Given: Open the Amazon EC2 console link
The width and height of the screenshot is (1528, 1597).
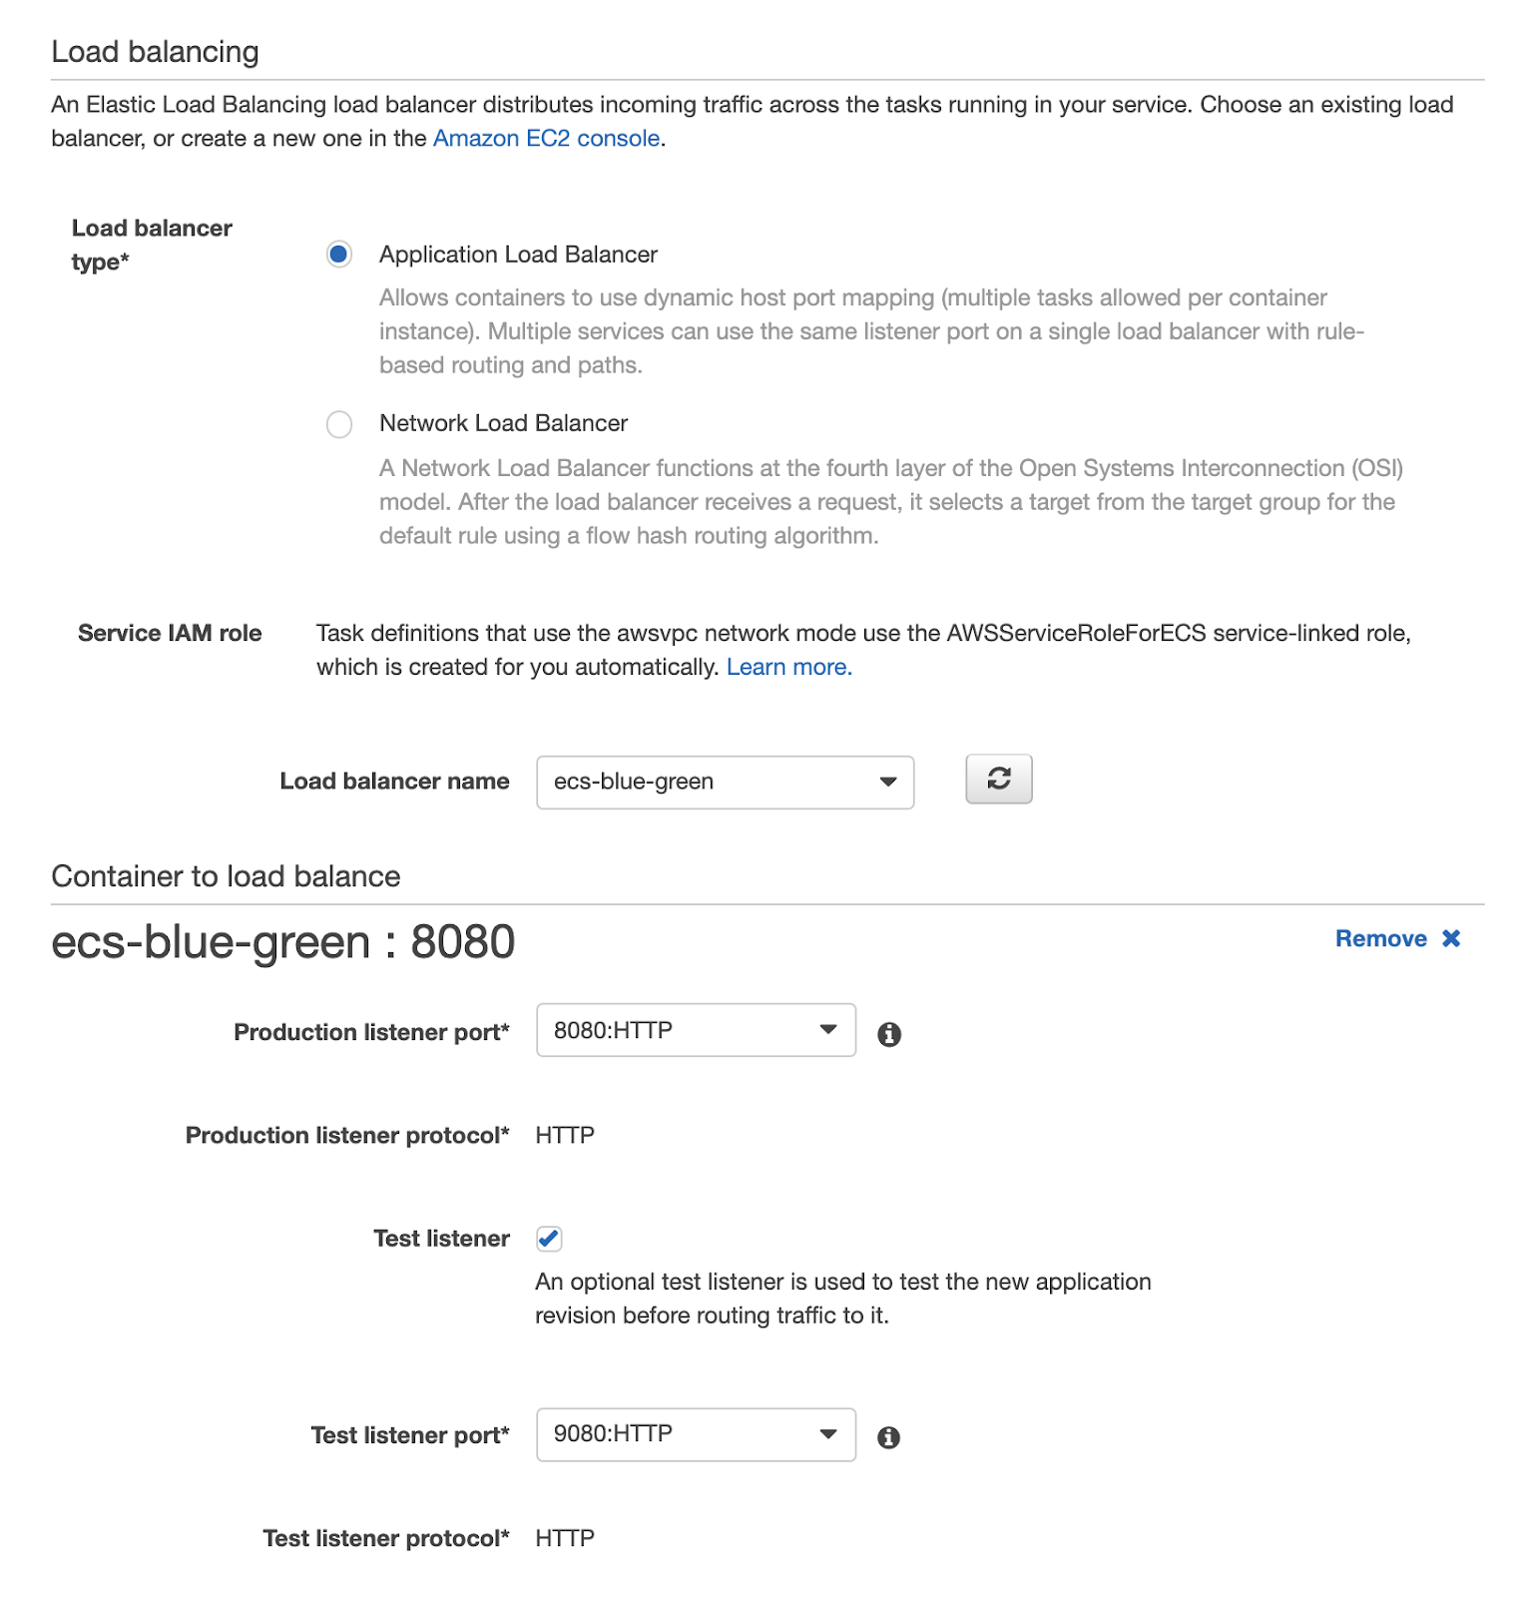Looking at the screenshot, I should (546, 138).
